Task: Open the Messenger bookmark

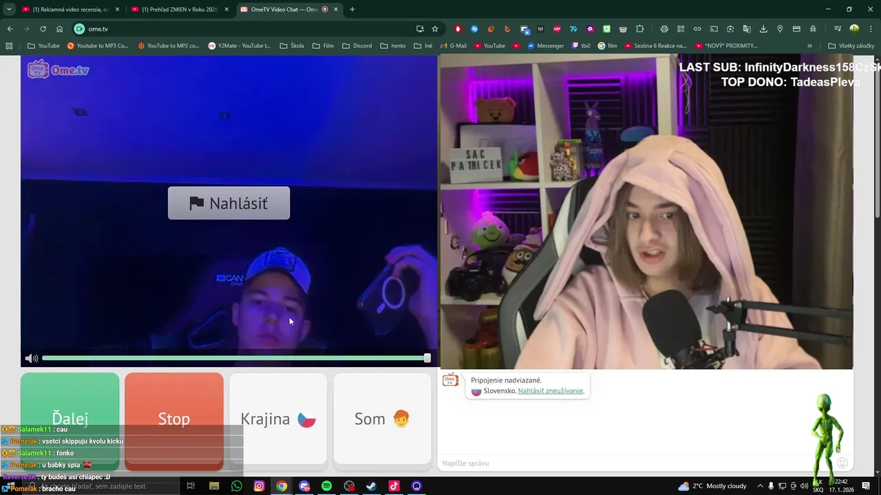Action: point(545,46)
